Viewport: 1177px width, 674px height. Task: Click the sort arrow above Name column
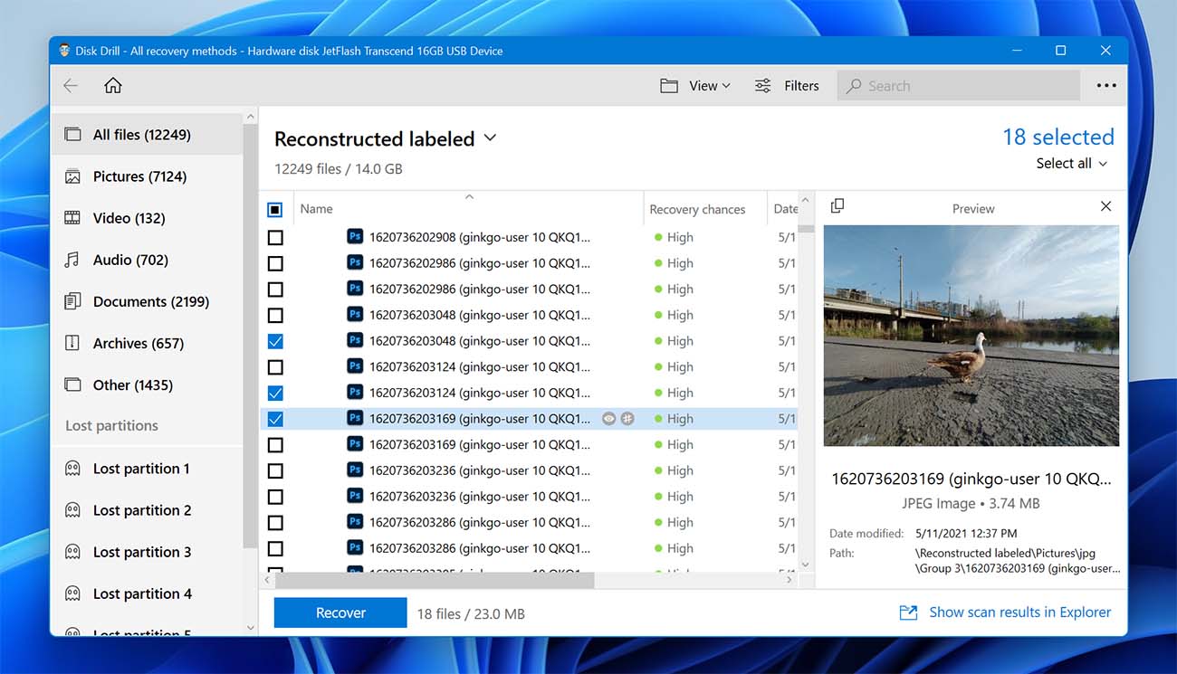pyautogui.click(x=469, y=196)
